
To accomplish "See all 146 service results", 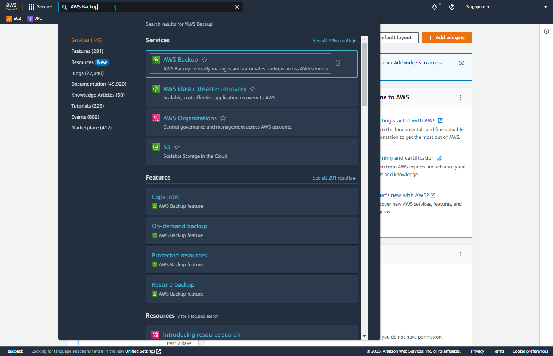I will [334, 40].
